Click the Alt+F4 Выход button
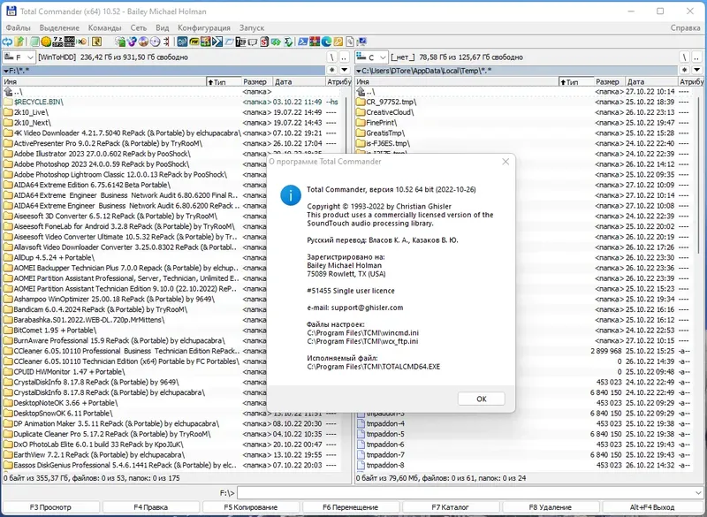 (x=652, y=507)
